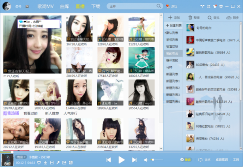This screenshot has height=167, width=243.
Task: Click the 添加 add button
Action: tap(174, 17)
